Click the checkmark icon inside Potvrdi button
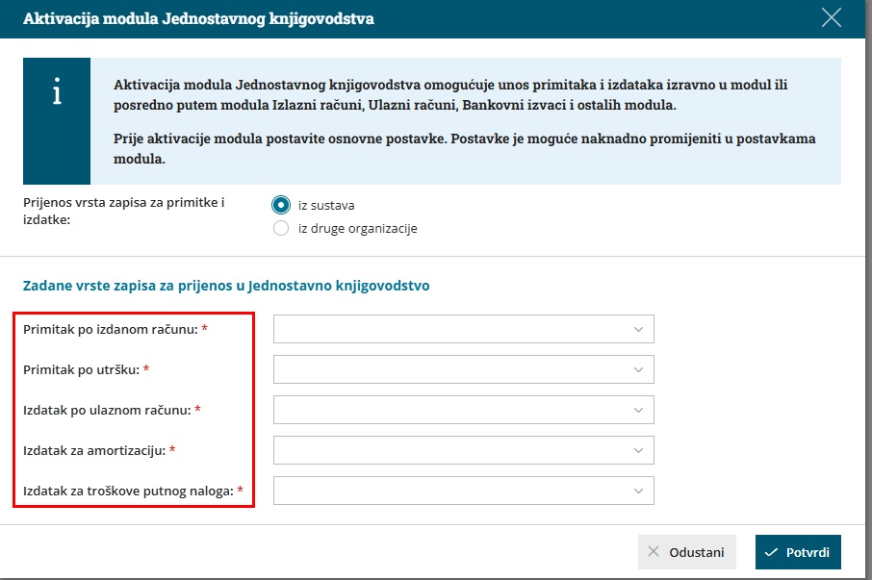This screenshot has width=872, height=580. pos(771,552)
